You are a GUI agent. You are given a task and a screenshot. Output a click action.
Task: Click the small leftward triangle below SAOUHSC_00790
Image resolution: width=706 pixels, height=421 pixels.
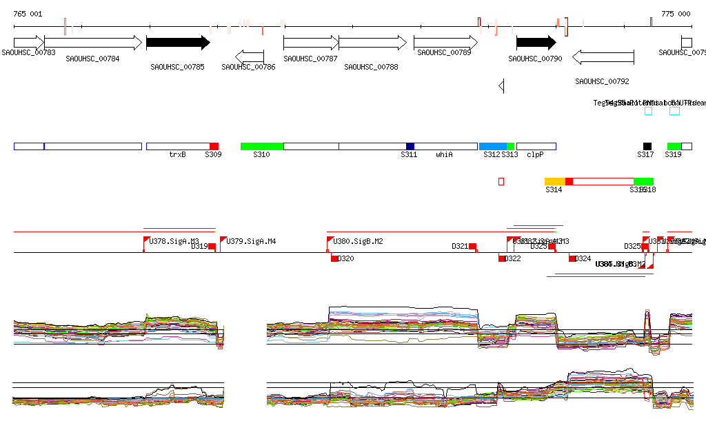click(502, 86)
